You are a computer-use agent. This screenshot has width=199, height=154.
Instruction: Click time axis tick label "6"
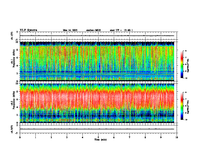pyautogui.click(x=114, y=137)
